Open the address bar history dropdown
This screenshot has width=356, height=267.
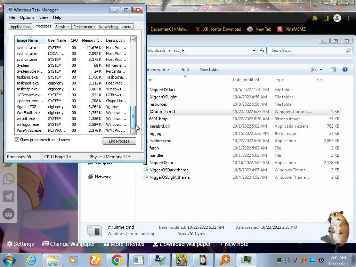pos(254,50)
